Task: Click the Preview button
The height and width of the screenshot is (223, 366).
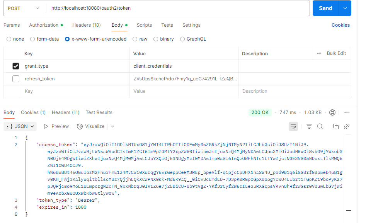Action: [56, 126]
